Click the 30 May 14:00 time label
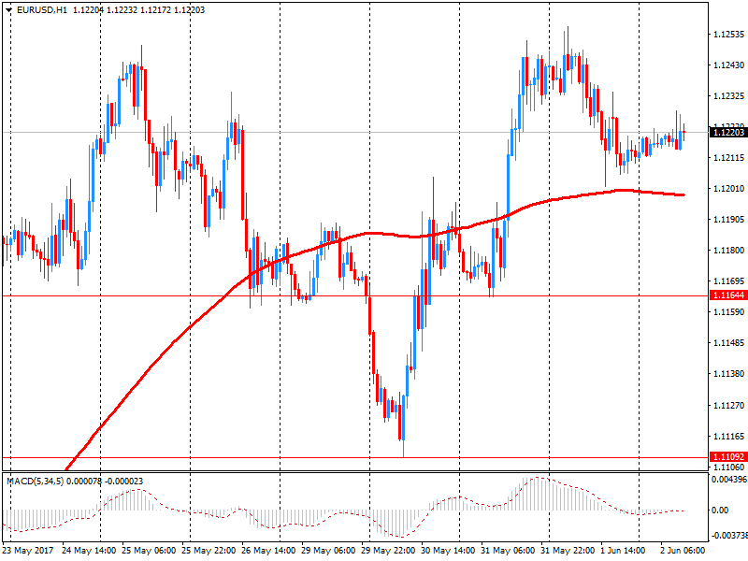This screenshot has height=561, width=748. (448, 551)
